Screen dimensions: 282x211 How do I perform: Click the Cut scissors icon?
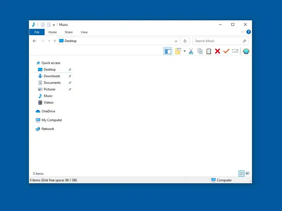(191, 51)
